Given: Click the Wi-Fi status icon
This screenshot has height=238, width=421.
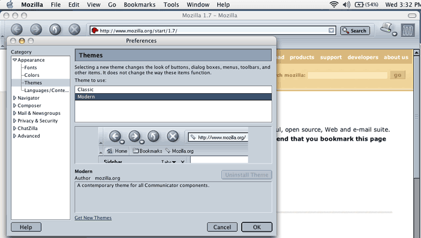Looking at the screenshot, I should pyautogui.click(x=334, y=4).
